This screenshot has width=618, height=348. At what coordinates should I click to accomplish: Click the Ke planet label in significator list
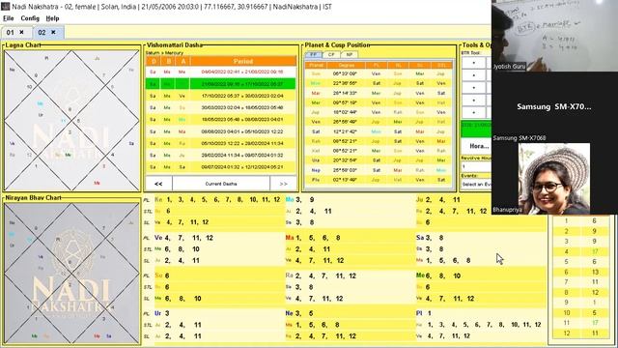click(x=158, y=200)
